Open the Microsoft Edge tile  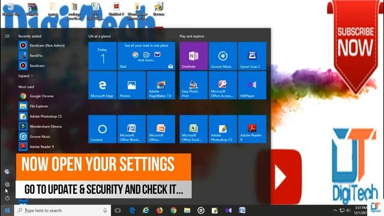pyautogui.click(x=103, y=85)
